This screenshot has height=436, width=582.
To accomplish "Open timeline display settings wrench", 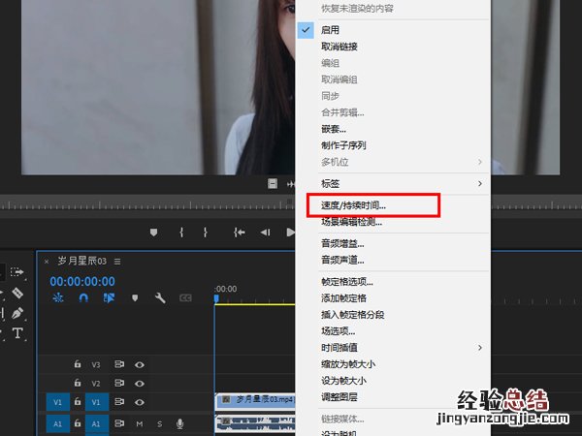I will 160,298.
